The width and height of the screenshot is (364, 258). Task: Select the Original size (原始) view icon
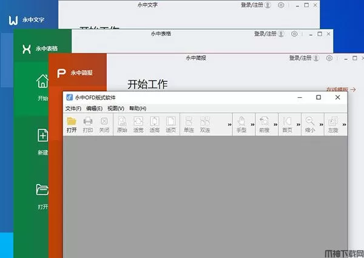click(122, 121)
